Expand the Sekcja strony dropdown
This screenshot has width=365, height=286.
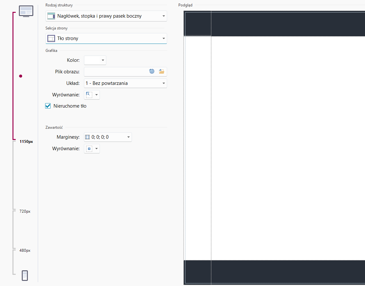[164, 38]
